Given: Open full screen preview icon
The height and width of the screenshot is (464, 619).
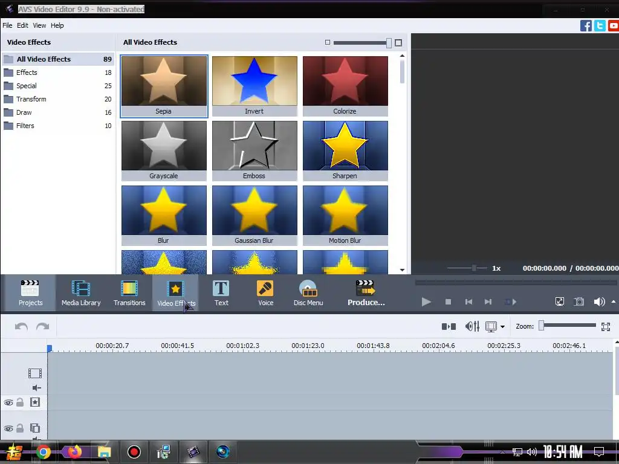Looking at the screenshot, I should pos(560,302).
